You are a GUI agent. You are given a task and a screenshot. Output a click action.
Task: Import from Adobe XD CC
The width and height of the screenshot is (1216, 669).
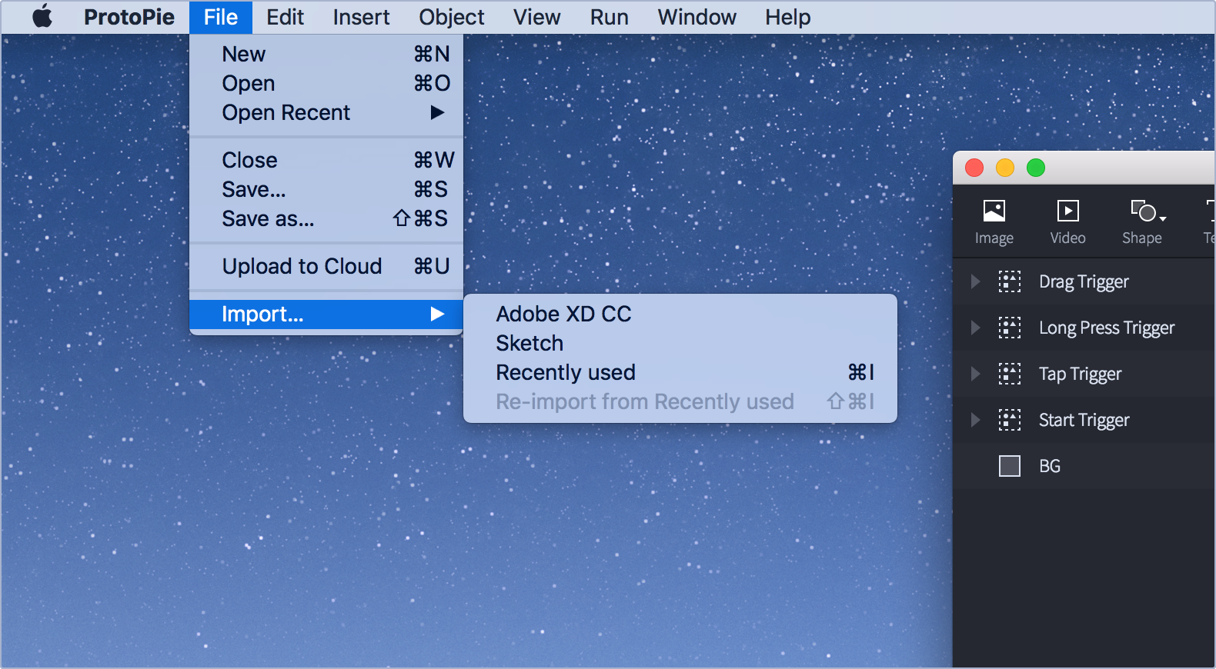(x=680, y=314)
